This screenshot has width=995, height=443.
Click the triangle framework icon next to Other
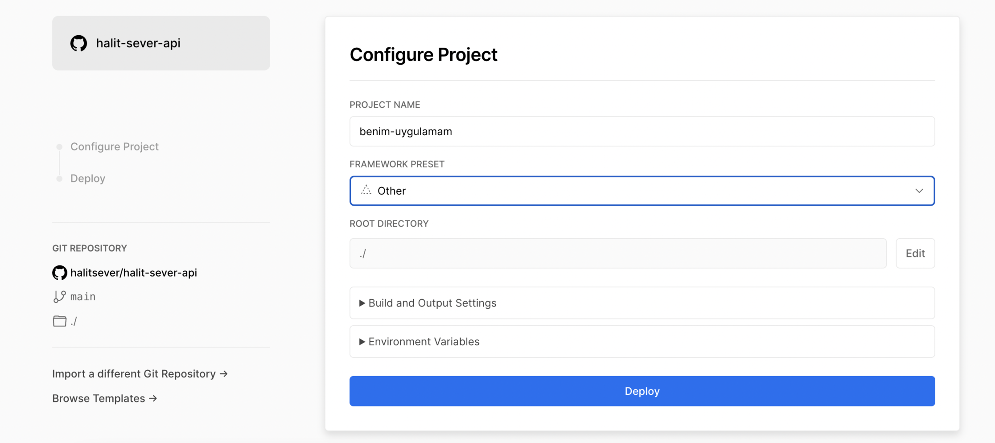coord(366,190)
